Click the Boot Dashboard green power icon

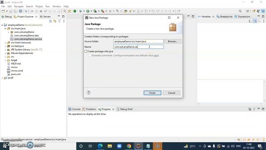(75, 11)
